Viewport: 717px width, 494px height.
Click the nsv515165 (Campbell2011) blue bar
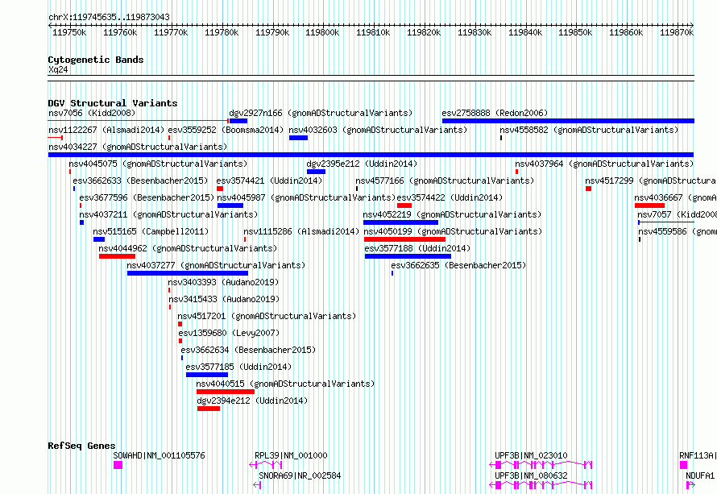click(99, 239)
